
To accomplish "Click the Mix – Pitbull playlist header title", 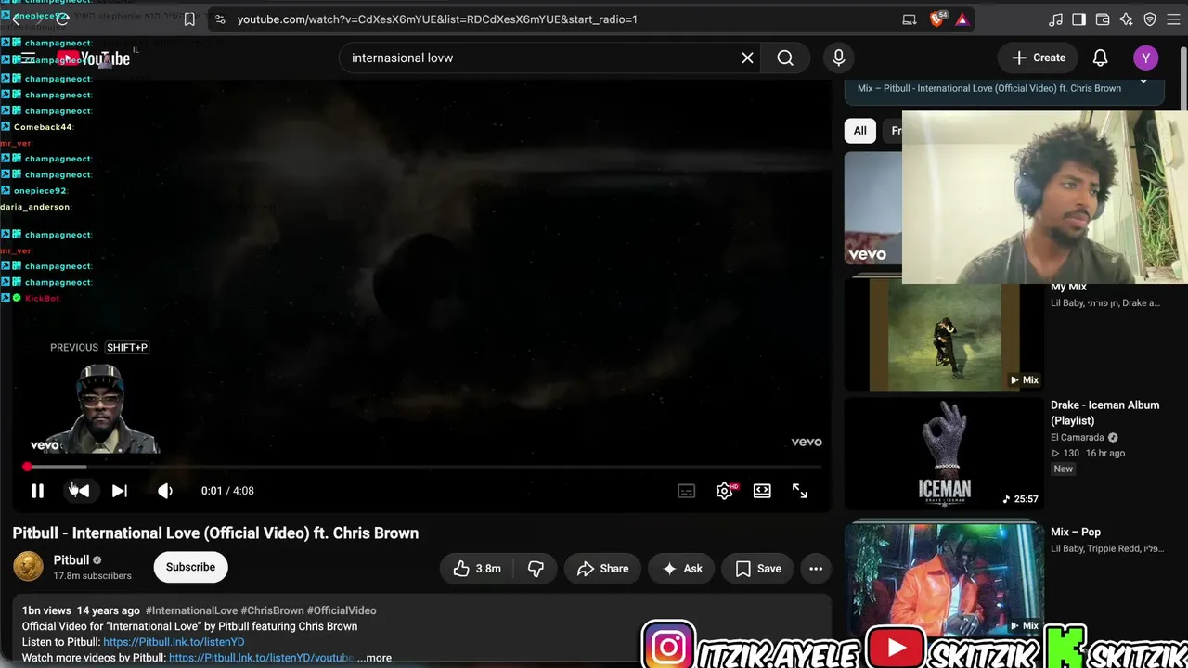I will 989,88.
